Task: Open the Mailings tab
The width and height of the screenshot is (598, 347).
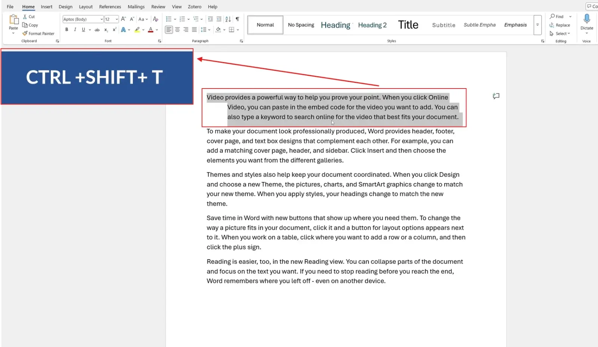Action: pos(136,7)
